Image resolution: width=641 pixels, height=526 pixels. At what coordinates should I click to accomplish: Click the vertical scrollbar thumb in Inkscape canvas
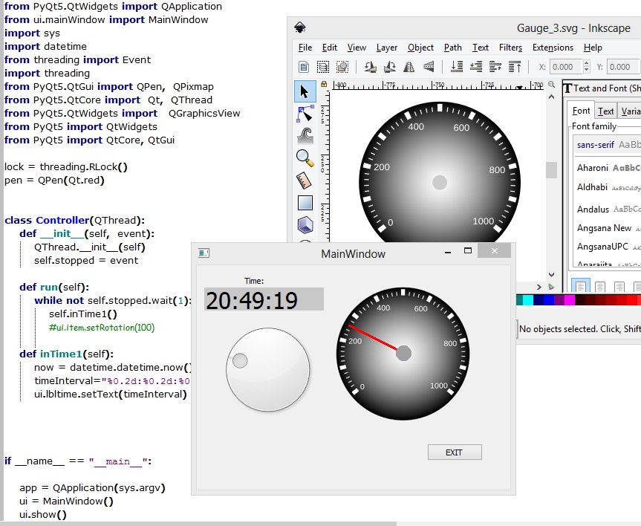pos(551,170)
